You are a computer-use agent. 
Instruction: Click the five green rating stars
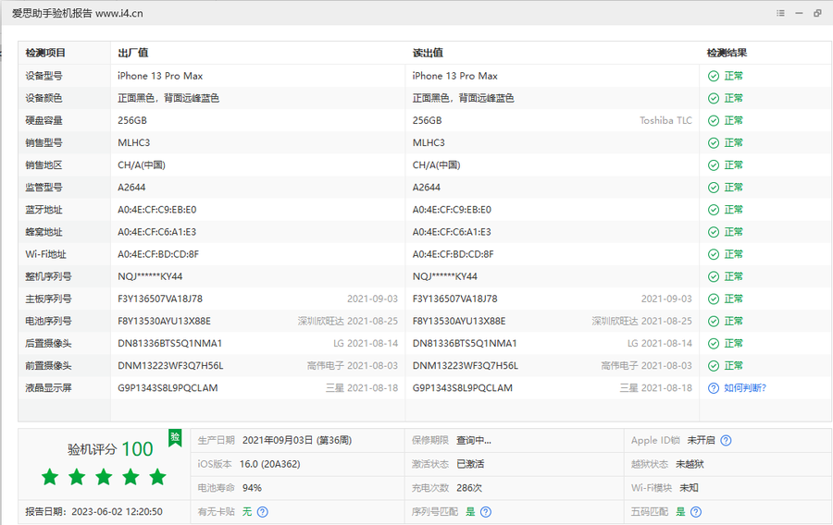click(x=104, y=477)
